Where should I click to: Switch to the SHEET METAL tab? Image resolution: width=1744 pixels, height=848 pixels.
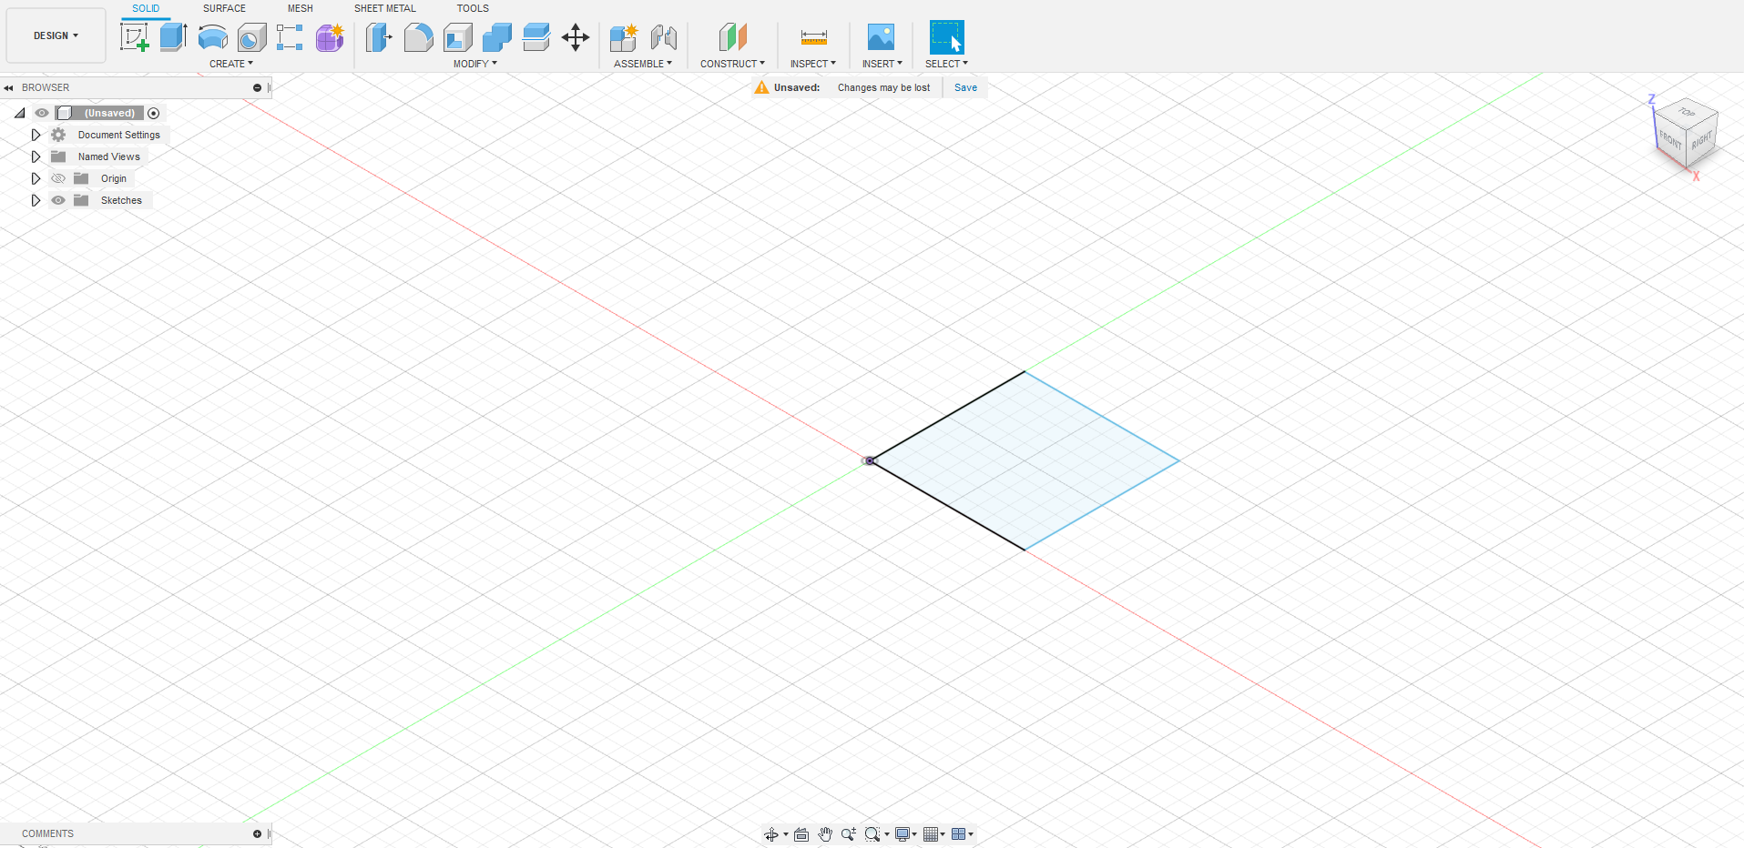[x=385, y=8]
